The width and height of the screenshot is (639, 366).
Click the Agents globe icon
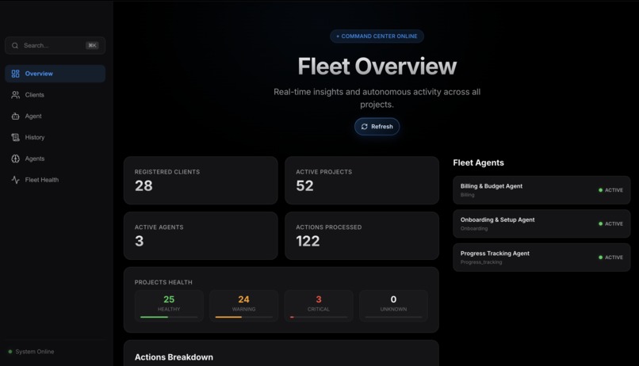[x=16, y=158]
